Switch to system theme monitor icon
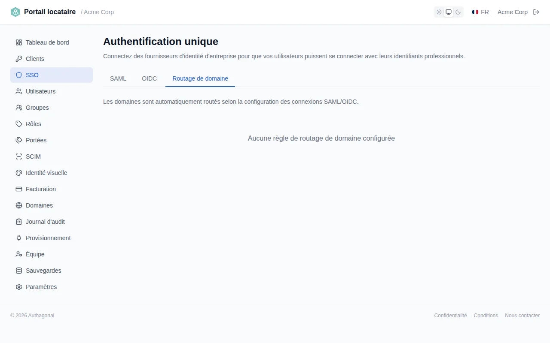 pos(449,12)
